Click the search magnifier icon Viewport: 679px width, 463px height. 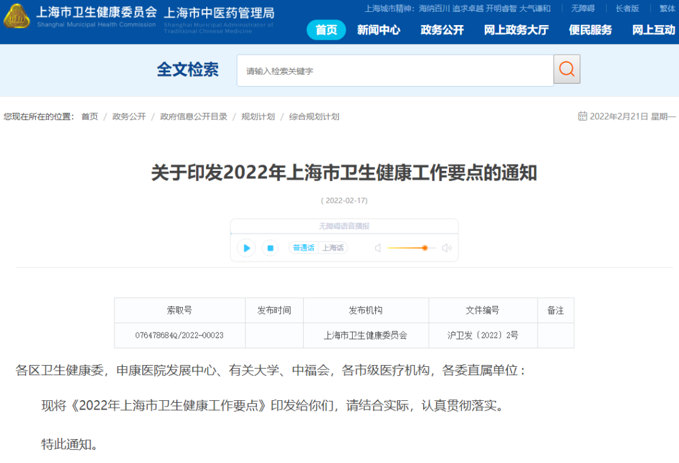pos(566,69)
